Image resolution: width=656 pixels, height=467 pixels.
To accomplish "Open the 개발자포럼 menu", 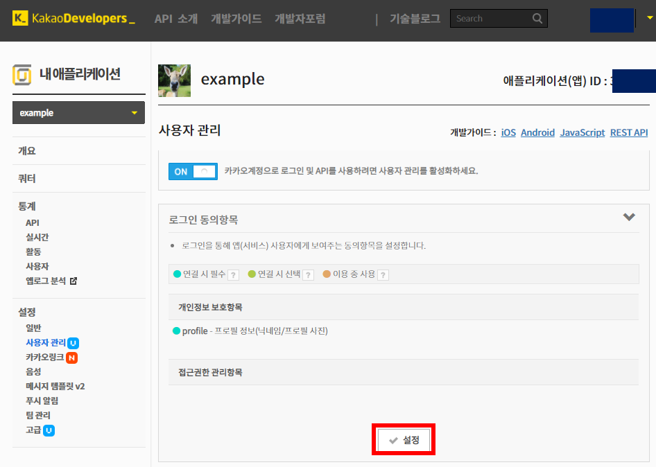I will coord(300,19).
